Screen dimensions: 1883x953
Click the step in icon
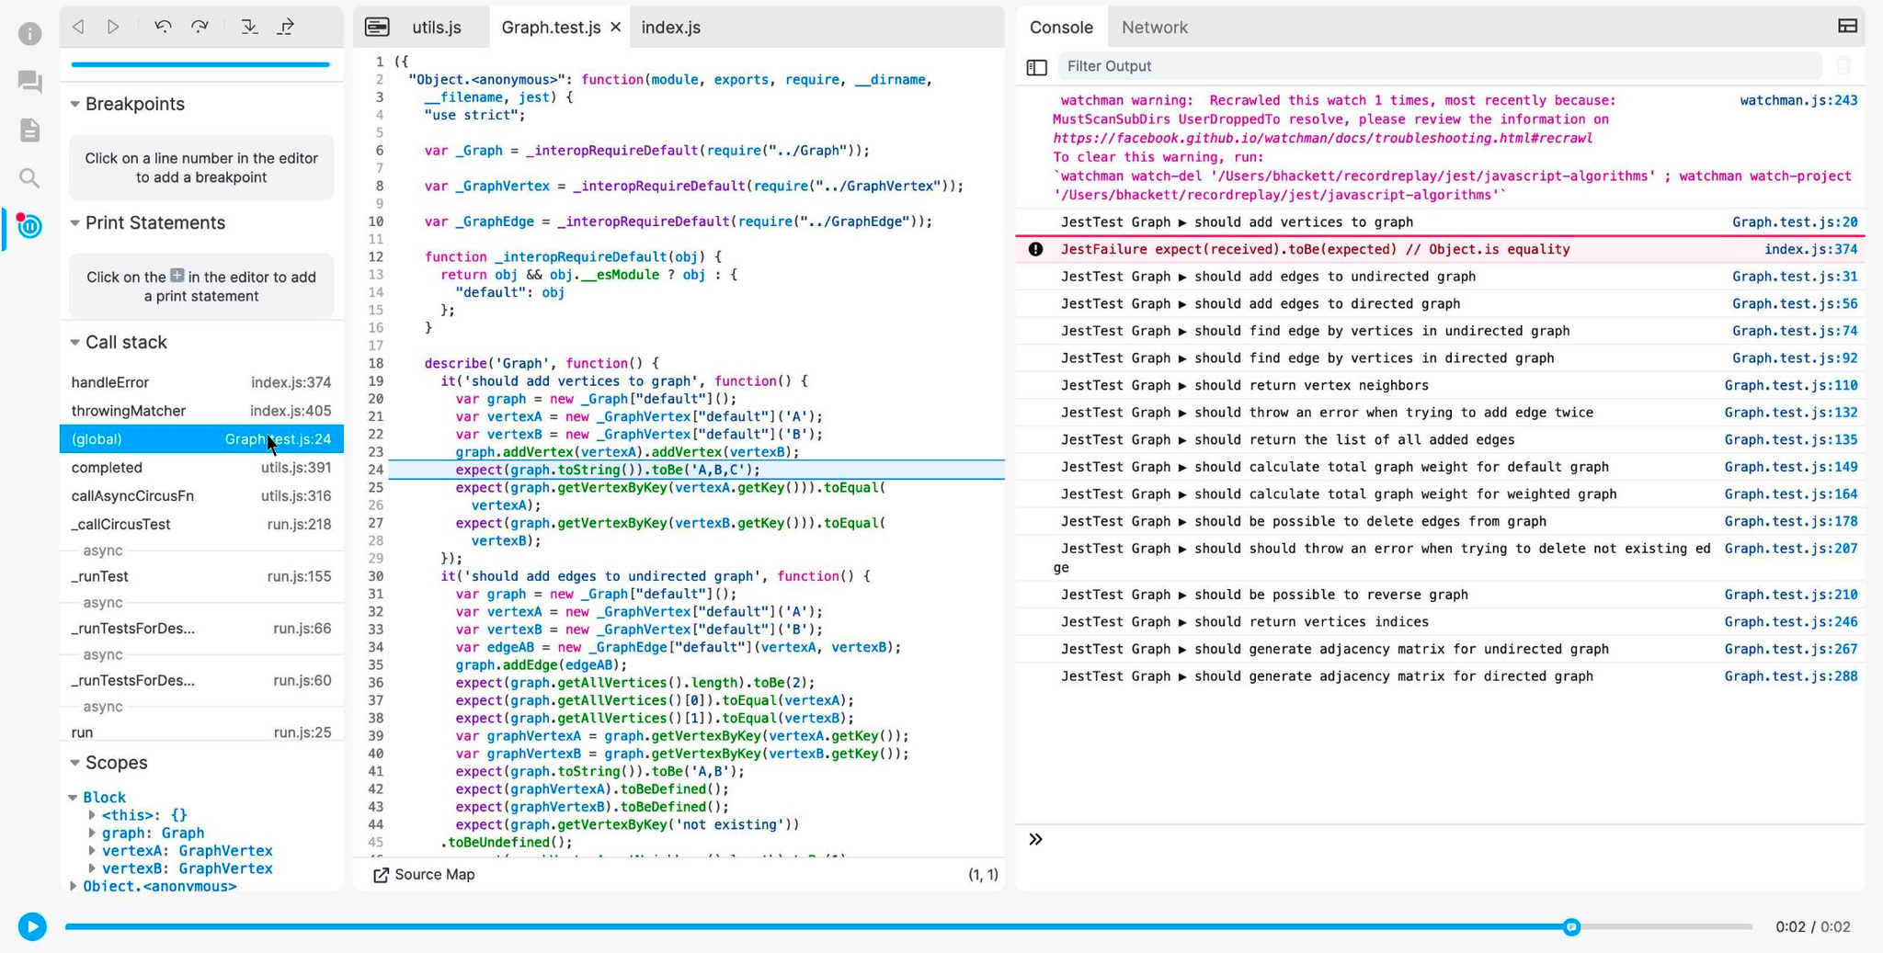[x=249, y=27]
